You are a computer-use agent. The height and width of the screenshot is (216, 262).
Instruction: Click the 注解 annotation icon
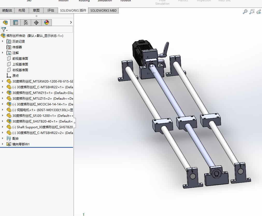point(9,53)
